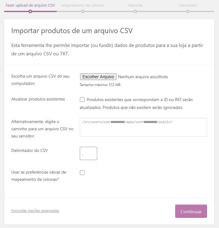Focus the server CSV file path field
The image size is (219, 228).
[x=143, y=127]
